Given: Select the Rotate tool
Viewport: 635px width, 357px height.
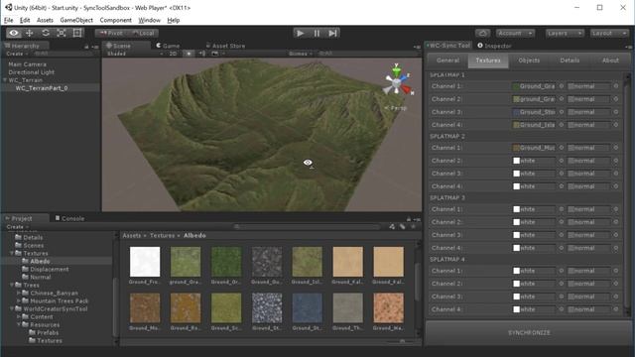Looking at the screenshot, I should 46,33.
